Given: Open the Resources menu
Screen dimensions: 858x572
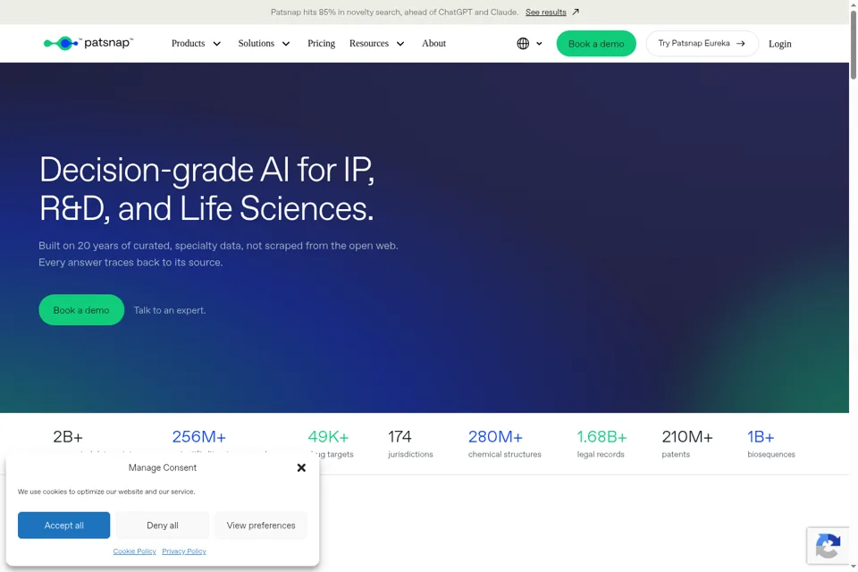Looking at the screenshot, I should click(369, 43).
